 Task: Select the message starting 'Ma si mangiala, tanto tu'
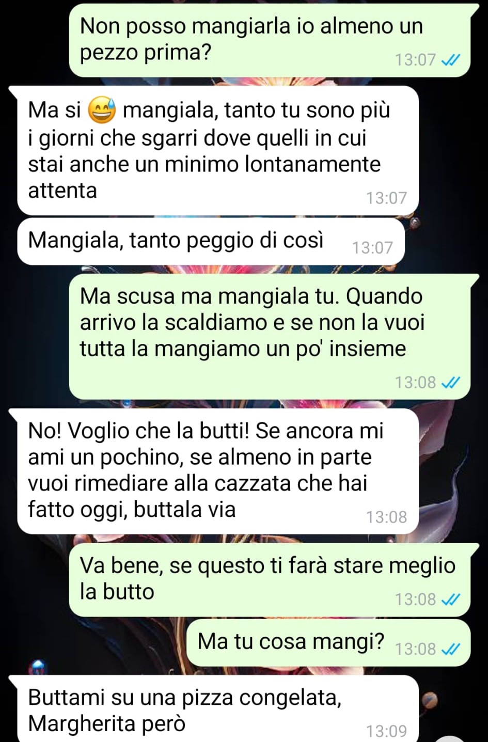click(x=218, y=150)
